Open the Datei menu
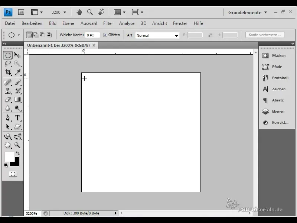This screenshot has width=297, height=223. click(x=10, y=23)
